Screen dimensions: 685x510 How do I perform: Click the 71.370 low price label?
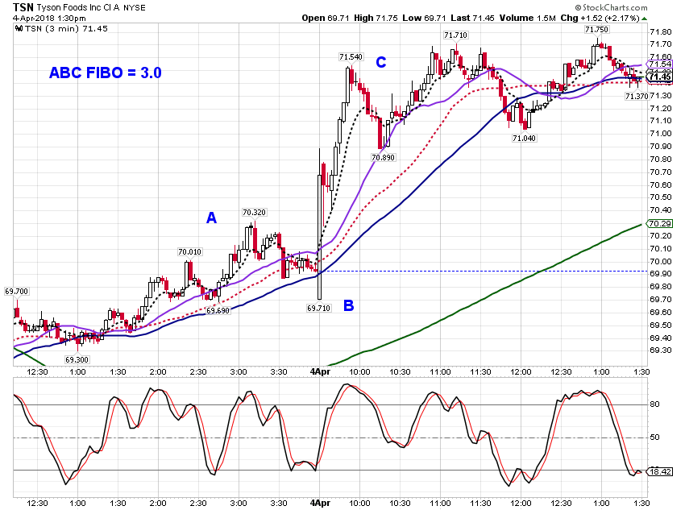coord(637,97)
